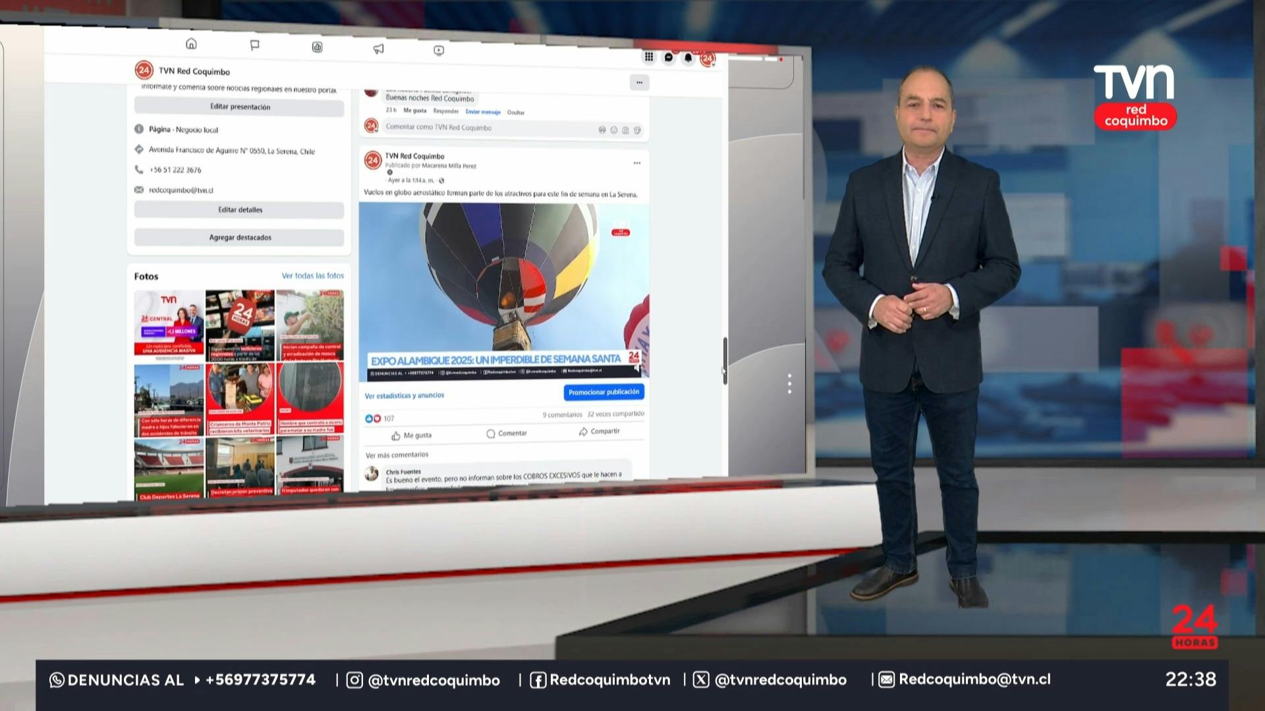Screen dimensions: 1265x711
Task: Open the Messenger icon
Action: click(x=669, y=57)
